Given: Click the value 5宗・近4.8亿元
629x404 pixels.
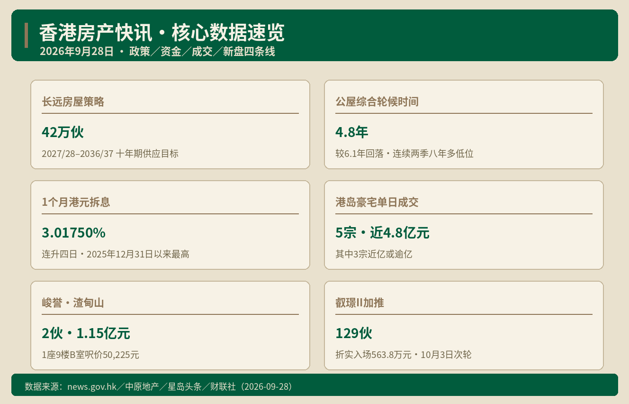Looking at the screenshot, I should point(382,233).
